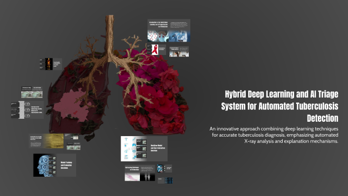This screenshot has height=196, width=348.
Task: Click the subtitle about innovative deep learning approach
Action: (x=274, y=135)
